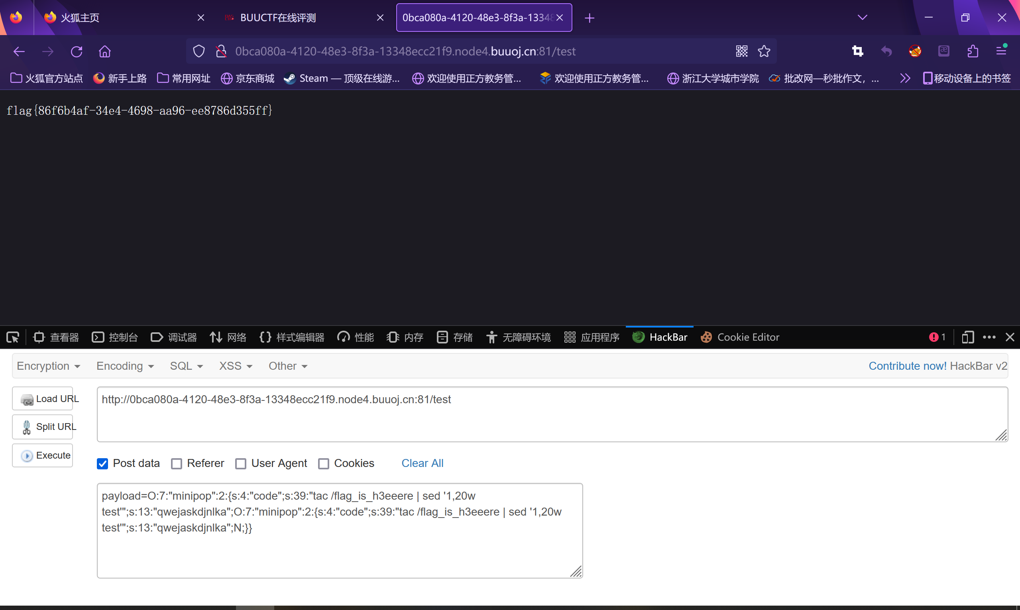The height and width of the screenshot is (610, 1020).
Task: Open the extensions puzzle icon
Action: 973,51
